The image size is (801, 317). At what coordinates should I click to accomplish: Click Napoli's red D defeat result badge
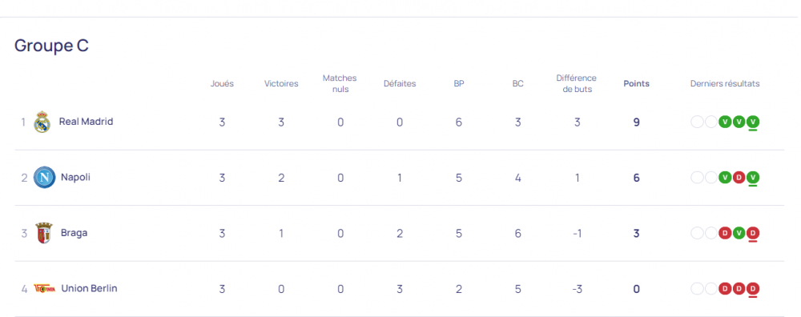(x=739, y=178)
